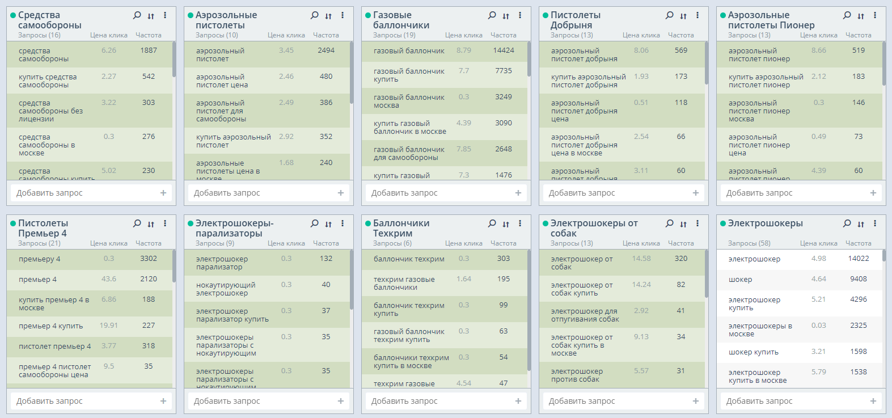Click green status dot of Аэрозольные пистолеты
The width and height of the screenshot is (892, 418).
(x=191, y=15)
